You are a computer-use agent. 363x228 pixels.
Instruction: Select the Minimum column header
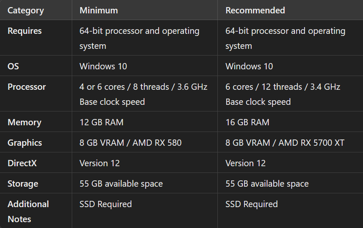(x=98, y=10)
